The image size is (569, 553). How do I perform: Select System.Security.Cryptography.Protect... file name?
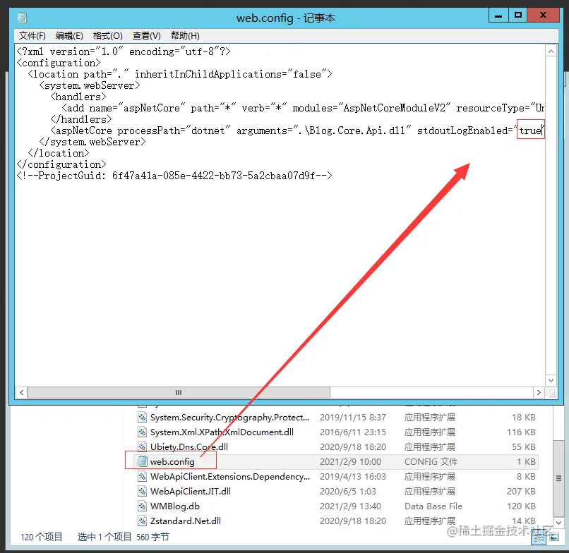coord(229,418)
